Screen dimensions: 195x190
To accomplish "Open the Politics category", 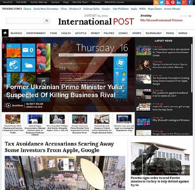I will click(109, 33).
